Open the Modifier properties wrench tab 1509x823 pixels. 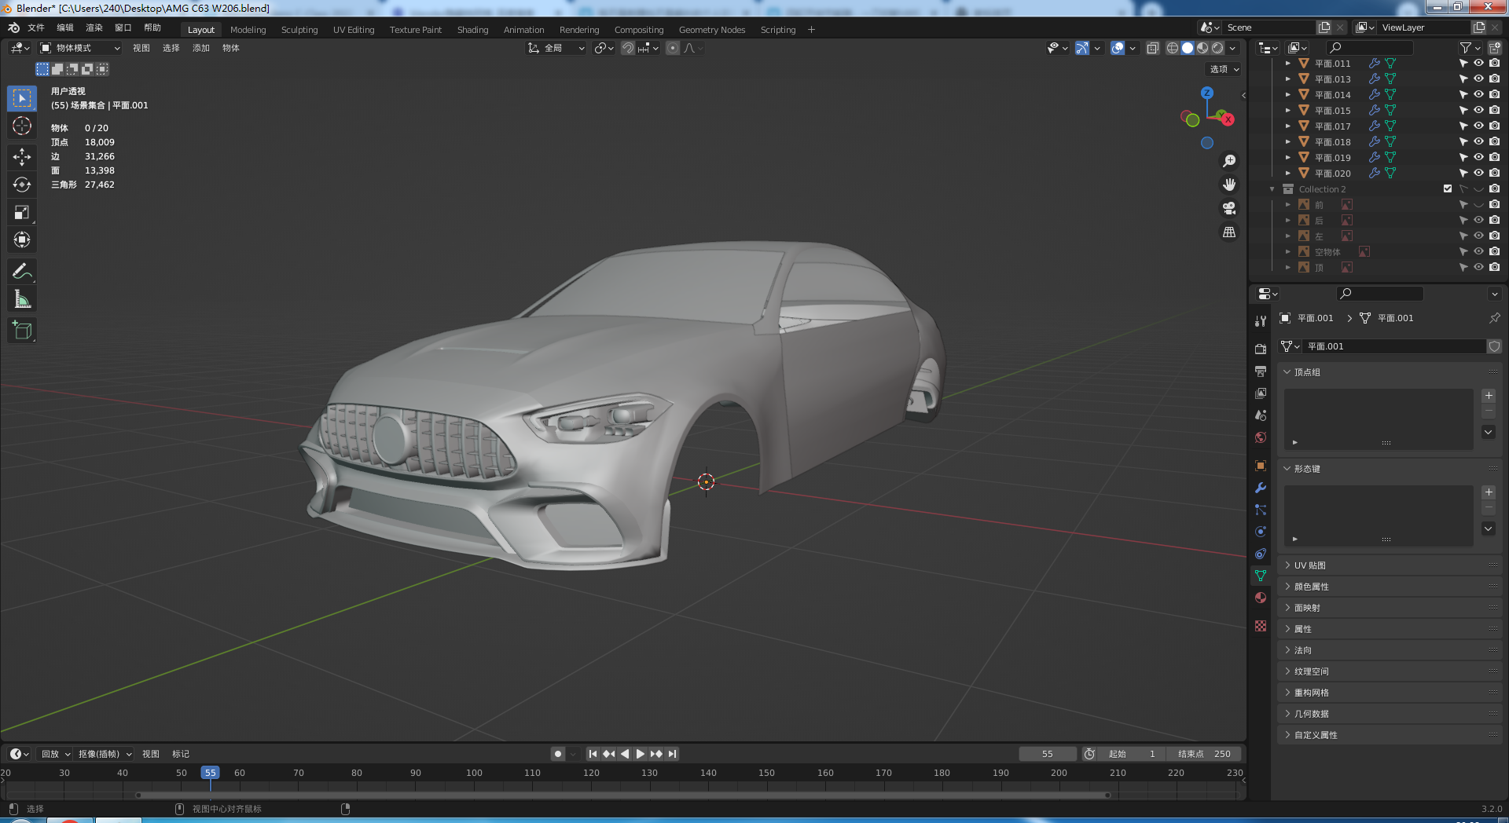(1261, 488)
